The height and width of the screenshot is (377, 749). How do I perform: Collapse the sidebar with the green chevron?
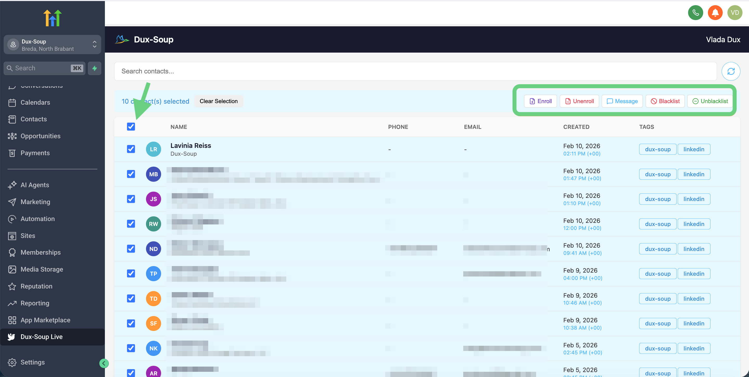pos(104,363)
